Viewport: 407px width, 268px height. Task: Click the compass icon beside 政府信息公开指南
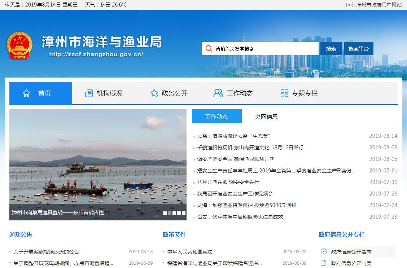click(x=323, y=251)
